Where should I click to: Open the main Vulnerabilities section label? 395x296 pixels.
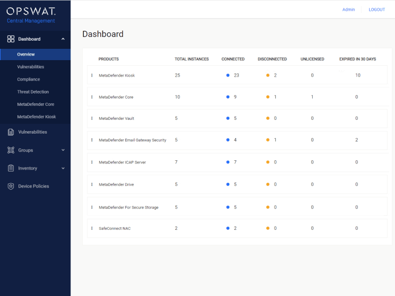[x=32, y=132]
